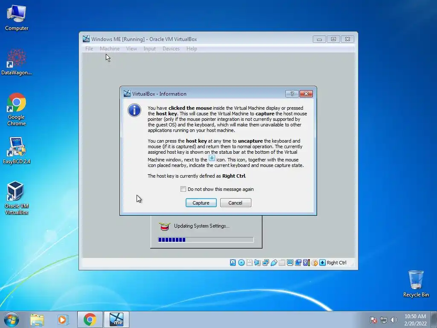437x328 pixels.
Task: Open the Windows Start menu
Action: (12, 319)
